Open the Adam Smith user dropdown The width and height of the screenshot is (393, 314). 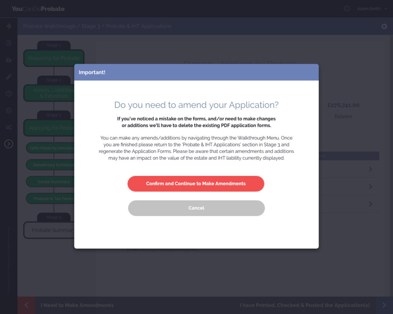coord(372,9)
